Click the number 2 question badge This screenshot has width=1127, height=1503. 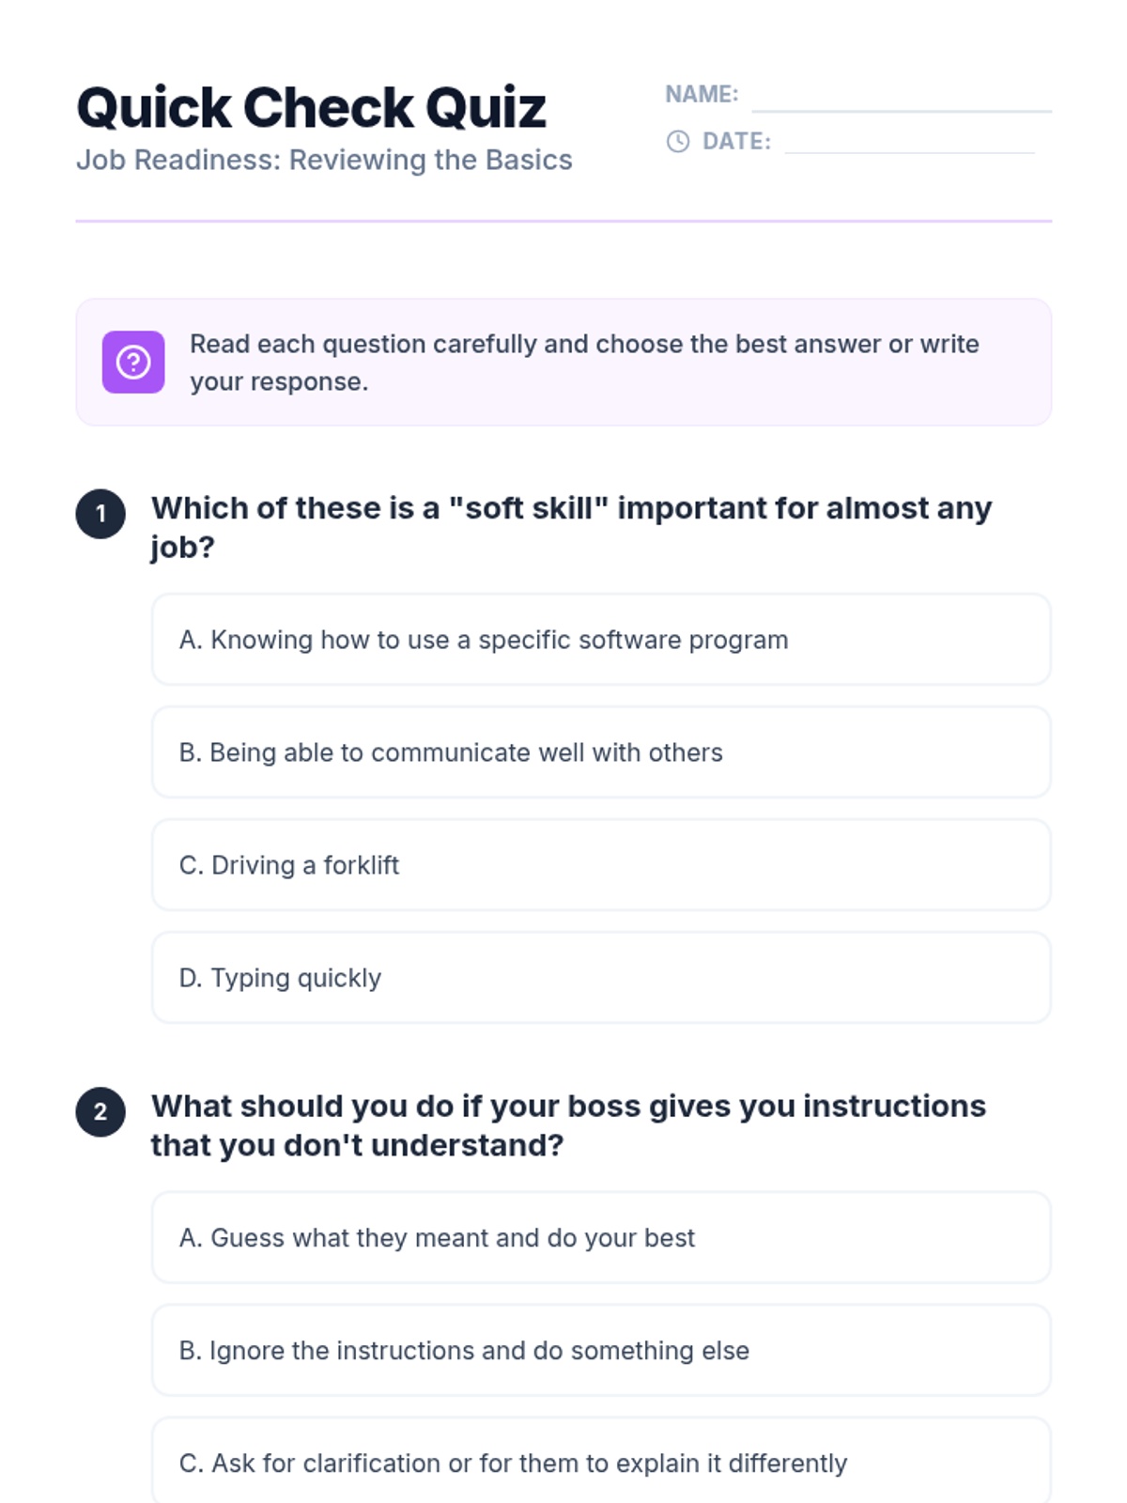[x=100, y=1112]
